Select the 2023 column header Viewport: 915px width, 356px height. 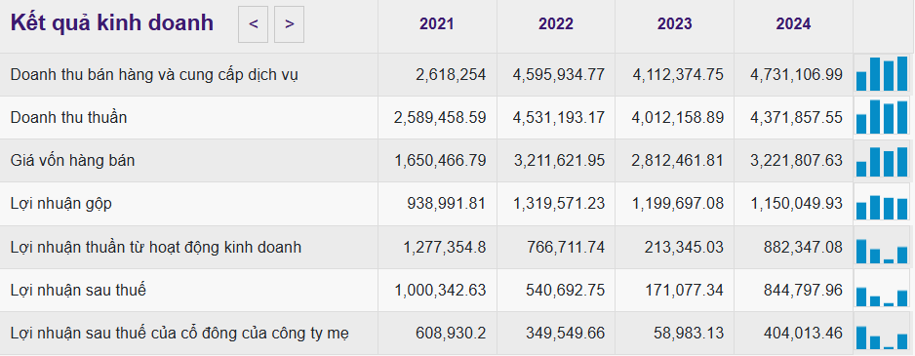675,24
